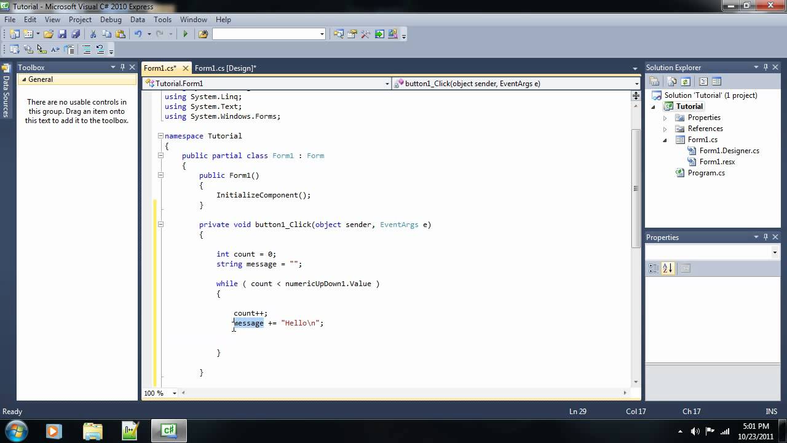The height and width of the screenshot is (443, 787).
Task: Click the View Code icon in Solution Explorer
Action: tap(703, 81)
